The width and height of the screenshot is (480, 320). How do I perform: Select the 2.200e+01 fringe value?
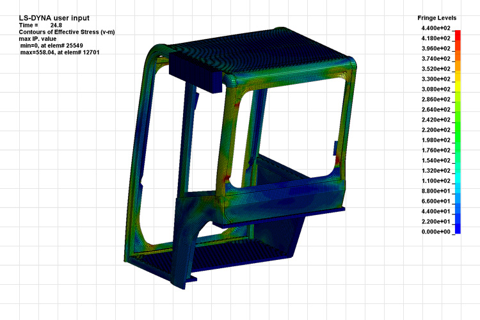click(x=436, y=221)
